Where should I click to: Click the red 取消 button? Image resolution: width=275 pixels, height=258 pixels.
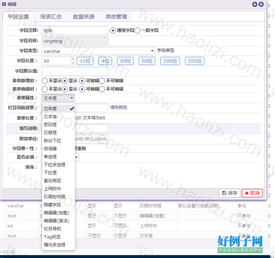click(x=252, y=193)
